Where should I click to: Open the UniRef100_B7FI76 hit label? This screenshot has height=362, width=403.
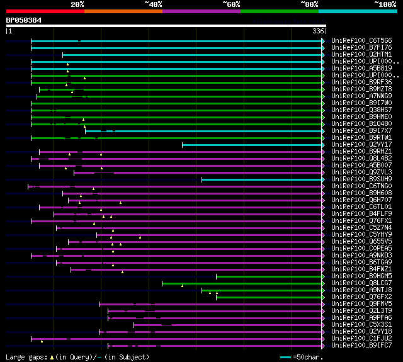(x=361, y=47)
